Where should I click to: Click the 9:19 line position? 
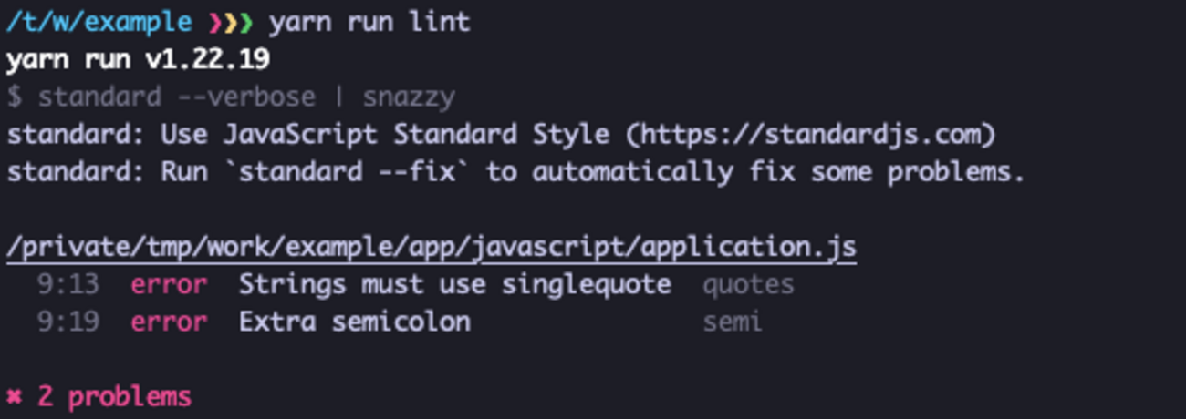click(x=68, y=322)
